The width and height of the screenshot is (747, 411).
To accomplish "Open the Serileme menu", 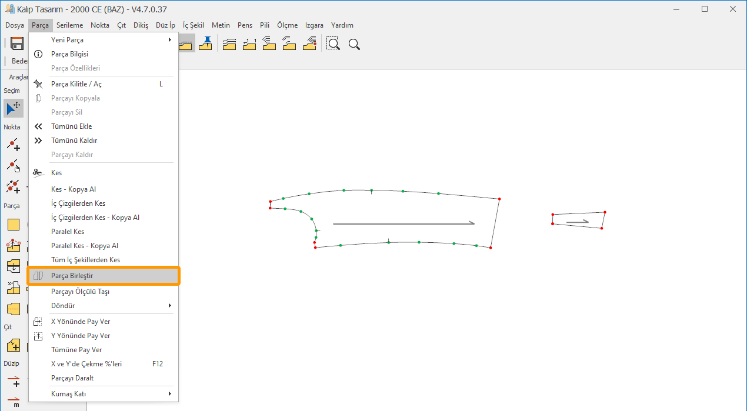I will coord(69,25).
